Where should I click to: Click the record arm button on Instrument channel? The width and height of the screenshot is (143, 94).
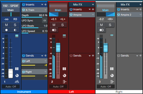coord(6,30)
